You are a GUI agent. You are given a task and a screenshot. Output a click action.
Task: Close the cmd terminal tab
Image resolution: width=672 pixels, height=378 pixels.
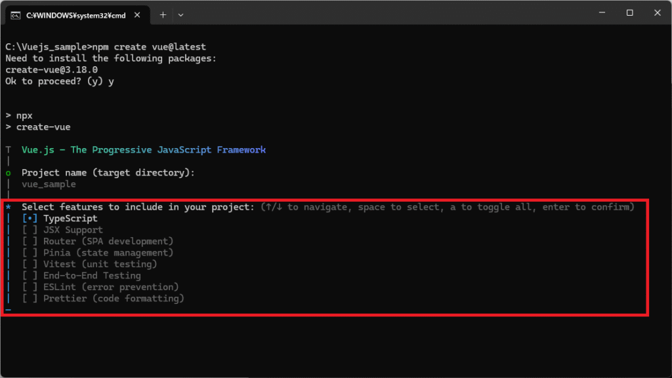tap(138, 15)
